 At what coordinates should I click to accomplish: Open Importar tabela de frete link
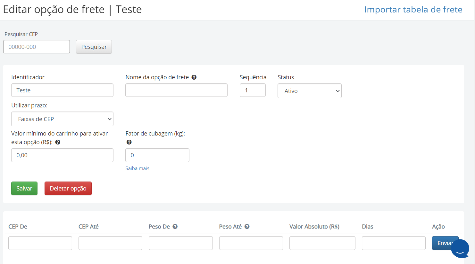click(x=413, y=10)
